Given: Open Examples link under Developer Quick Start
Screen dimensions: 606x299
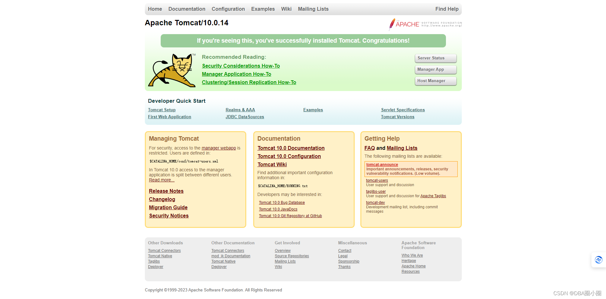Looking at the screenshot, I should tap(313, 110).
